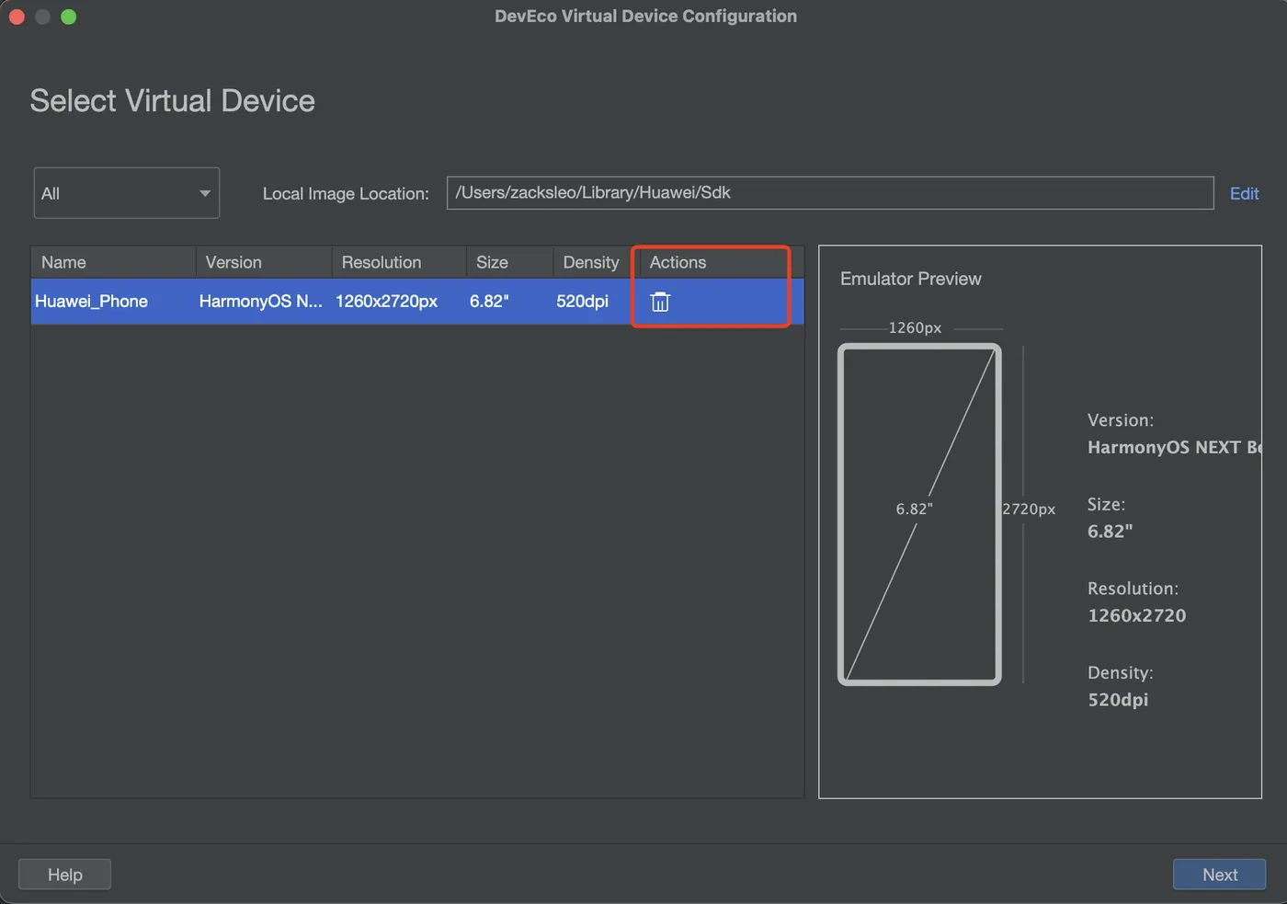The height and width of the screenshot is (904, 1287).
Task: Open the All device type dropdown
Action: click(126, 193)
